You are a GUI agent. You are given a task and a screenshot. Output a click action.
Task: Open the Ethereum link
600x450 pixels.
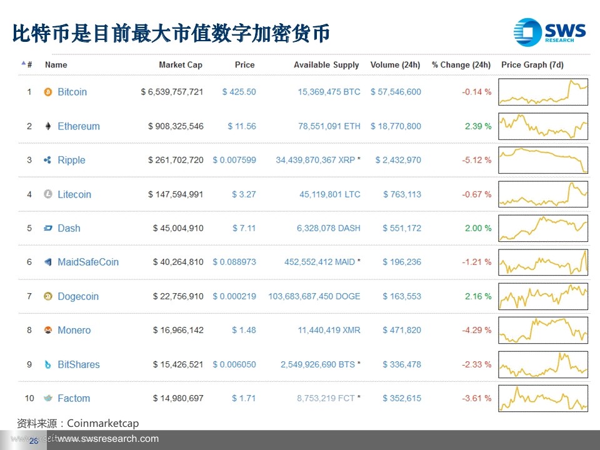(x=79, y=126)
